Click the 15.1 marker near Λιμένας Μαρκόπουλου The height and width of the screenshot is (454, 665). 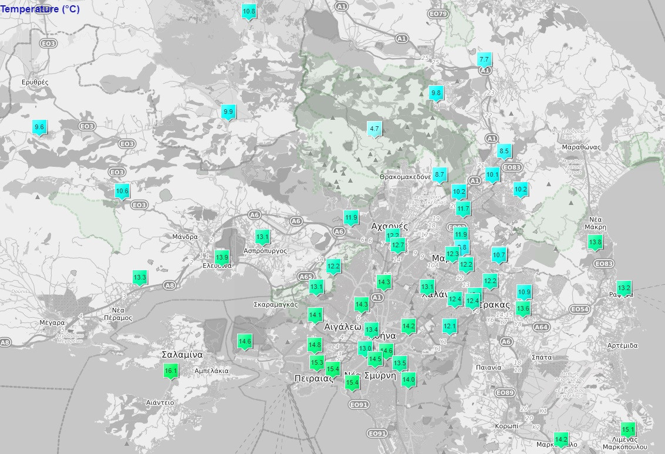[628, 429]
